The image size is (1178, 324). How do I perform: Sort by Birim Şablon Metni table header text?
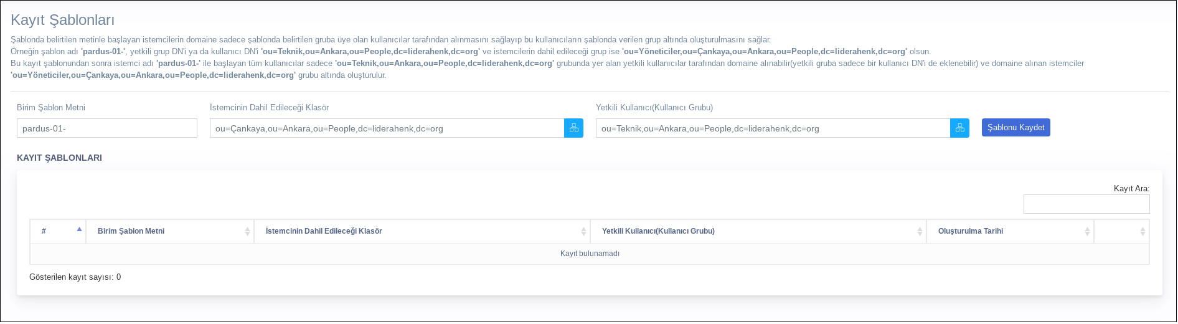pyautogui.click(x=131, y=231)
